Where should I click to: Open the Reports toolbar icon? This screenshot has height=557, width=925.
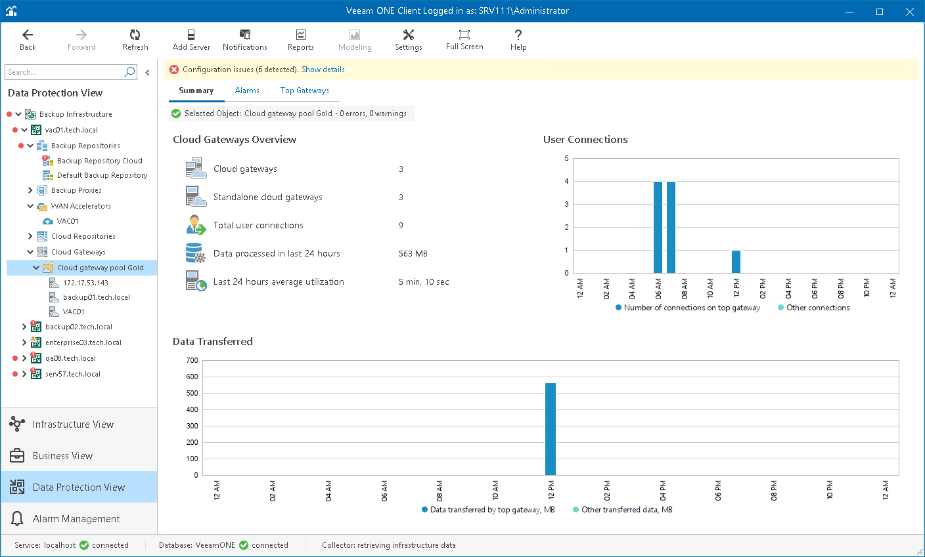pos(300,35)
